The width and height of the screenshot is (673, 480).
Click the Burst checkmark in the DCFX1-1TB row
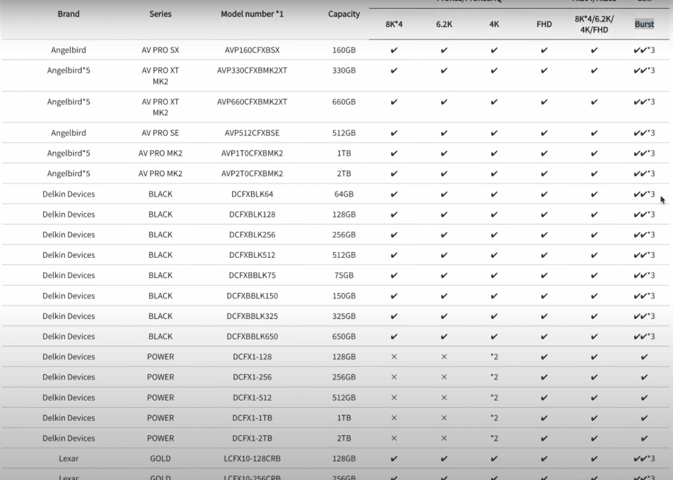tap(644, 418)
